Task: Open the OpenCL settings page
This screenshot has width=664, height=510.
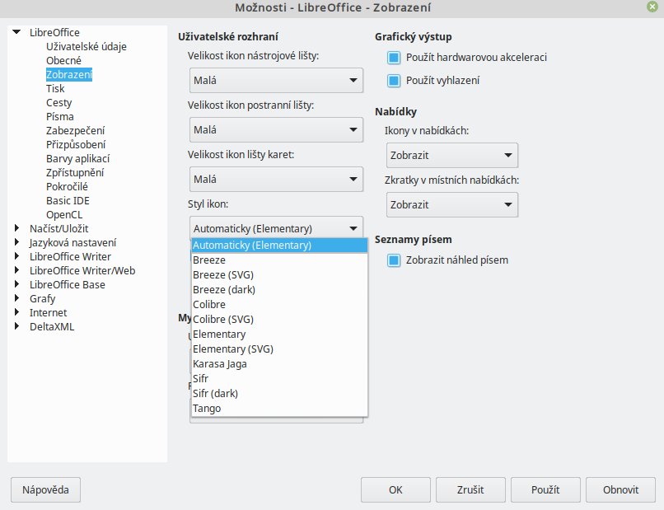Action: [64, 214]
